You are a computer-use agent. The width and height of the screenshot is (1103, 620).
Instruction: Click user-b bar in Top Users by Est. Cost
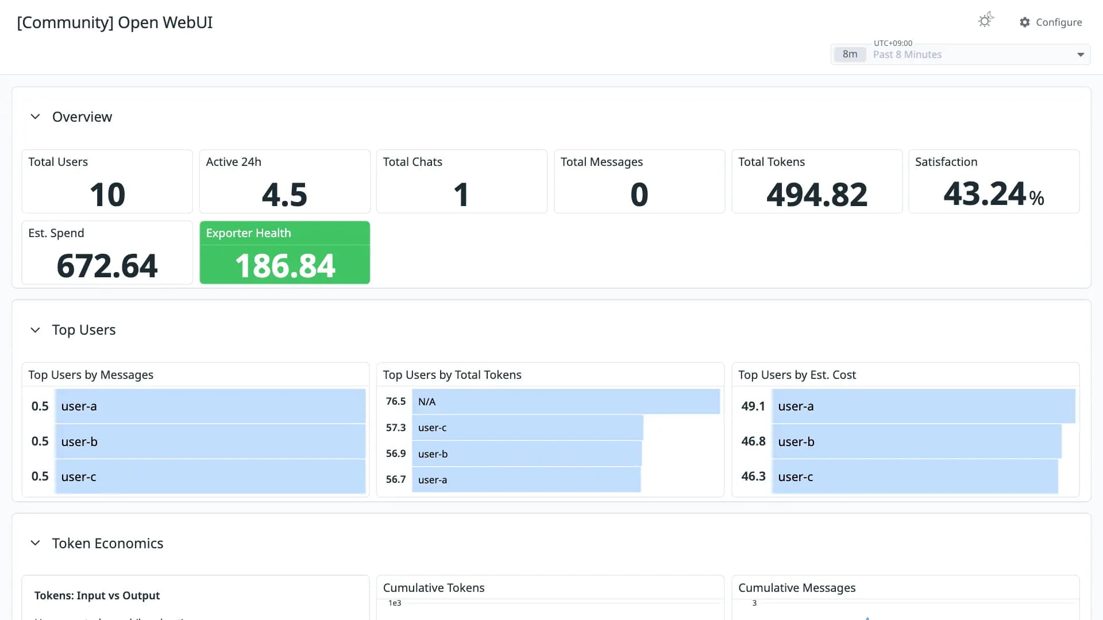[x=917, y=441]
